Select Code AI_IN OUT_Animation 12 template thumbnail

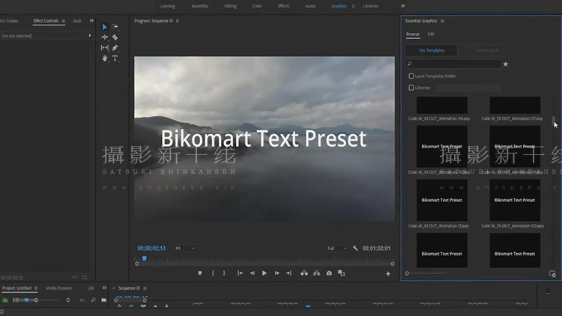pos(442,200)
